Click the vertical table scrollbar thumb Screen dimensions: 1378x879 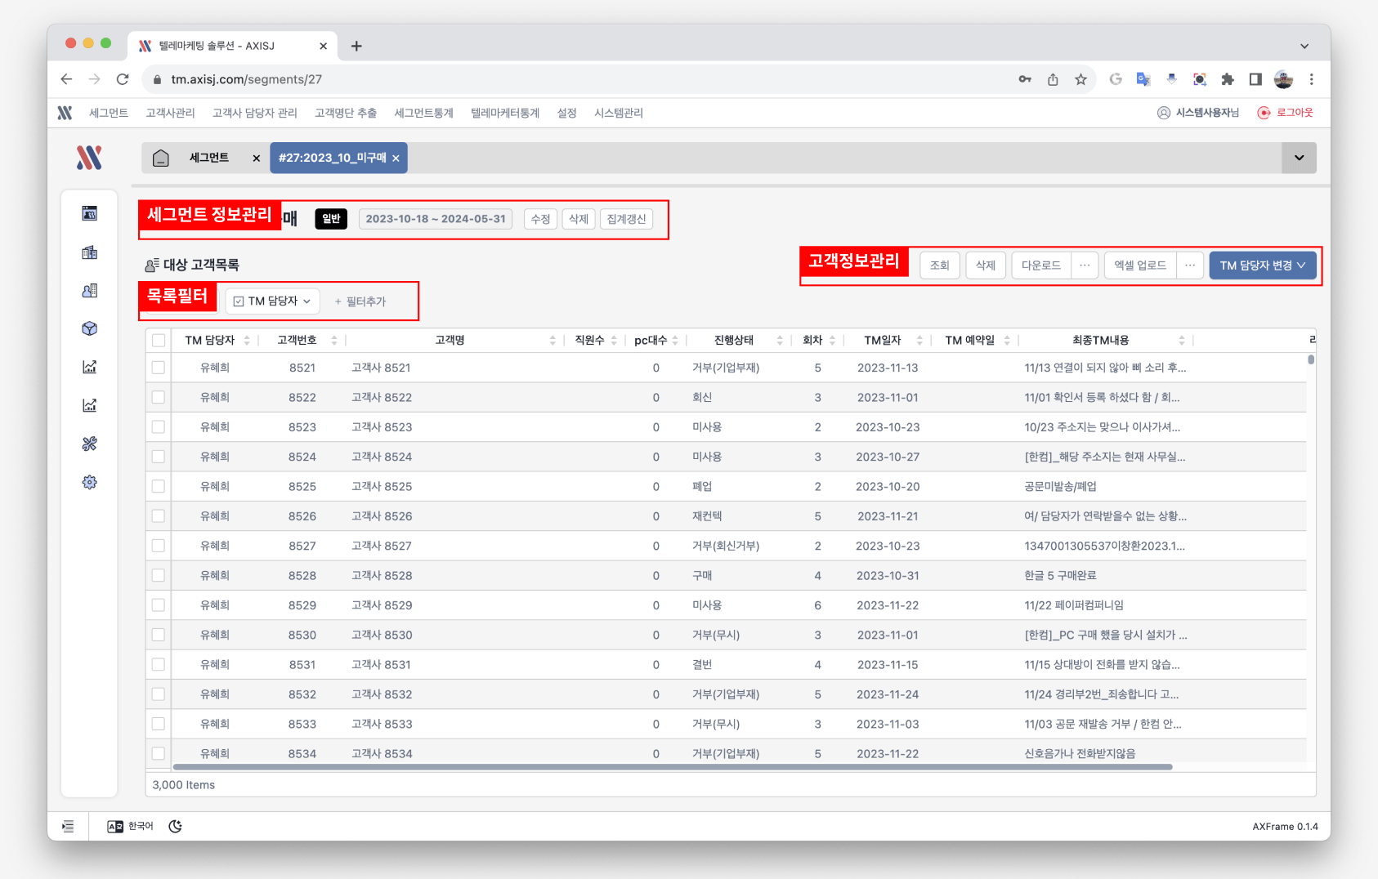(1311, 359)
